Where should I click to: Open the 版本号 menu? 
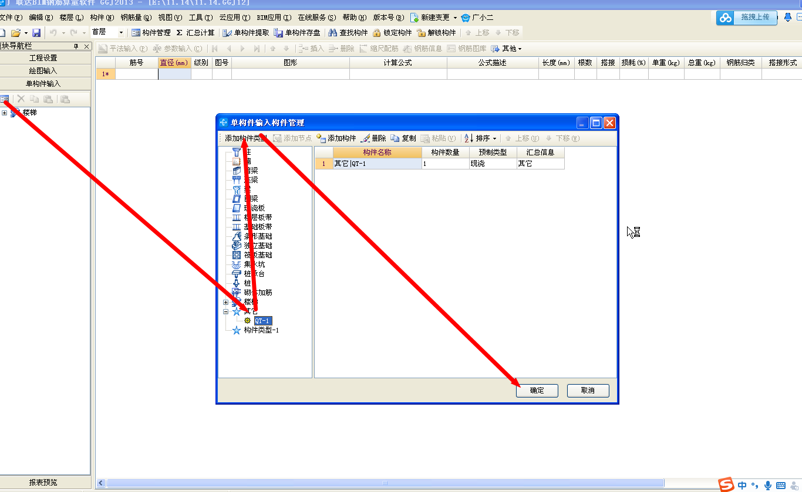point(388,18)
